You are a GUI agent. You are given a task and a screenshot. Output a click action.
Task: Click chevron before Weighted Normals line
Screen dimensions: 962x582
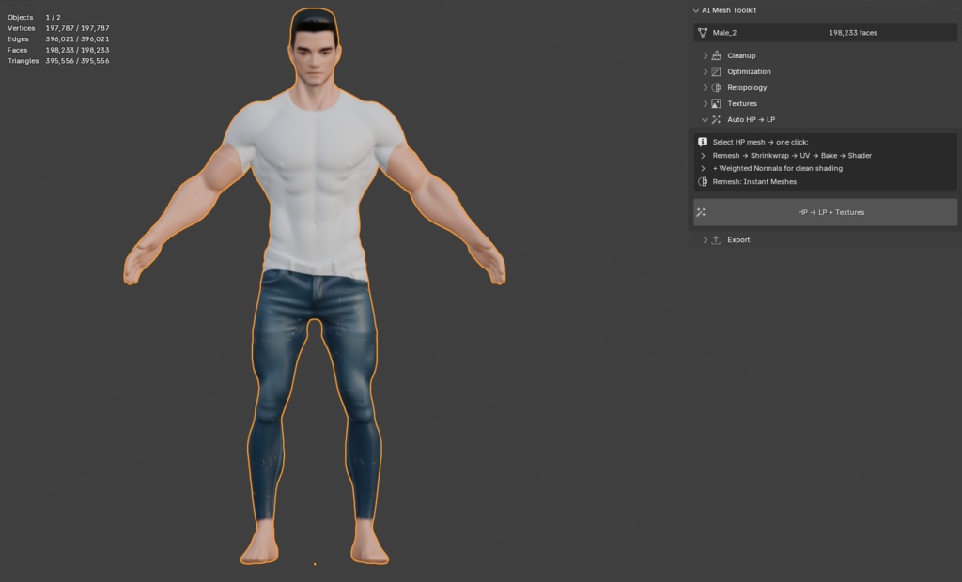(x=703, y=169)
